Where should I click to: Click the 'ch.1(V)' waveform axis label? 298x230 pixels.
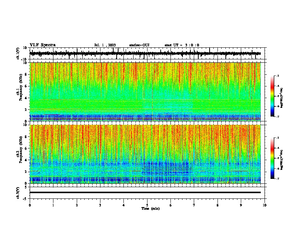18,53
